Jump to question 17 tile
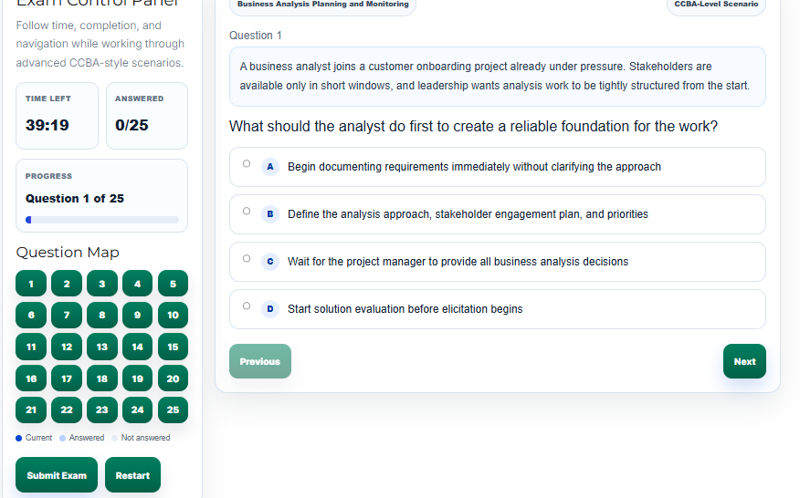The image size is (800, 498). tap(67, 379)
